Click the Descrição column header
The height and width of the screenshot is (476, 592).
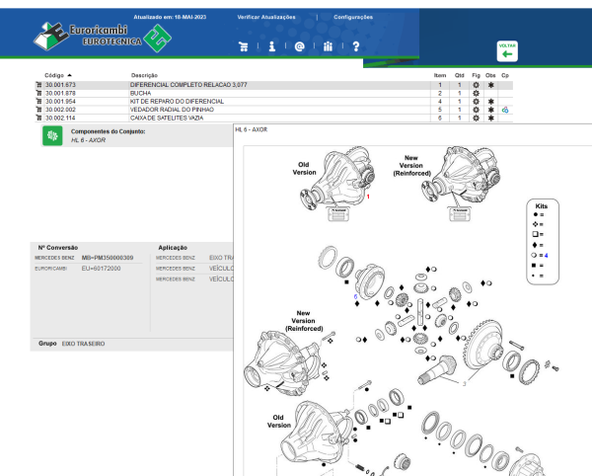tap(144, 75)
